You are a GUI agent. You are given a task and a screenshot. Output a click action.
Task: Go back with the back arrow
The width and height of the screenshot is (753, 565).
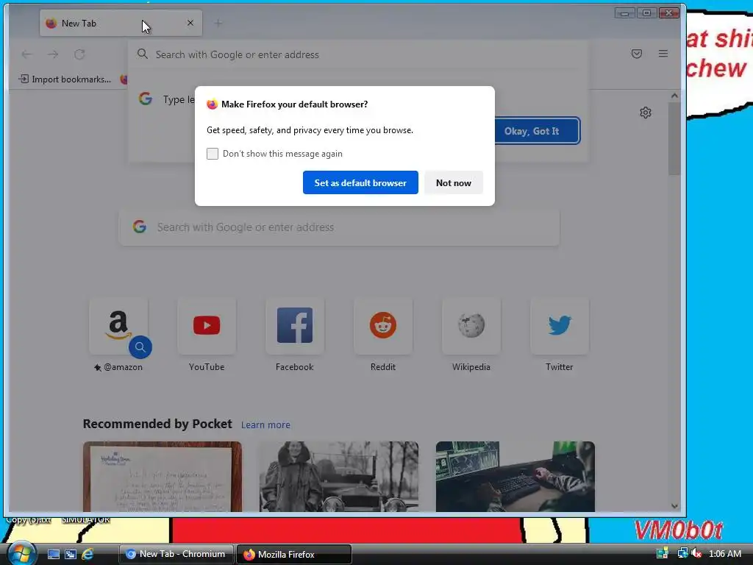coord(27,54)
